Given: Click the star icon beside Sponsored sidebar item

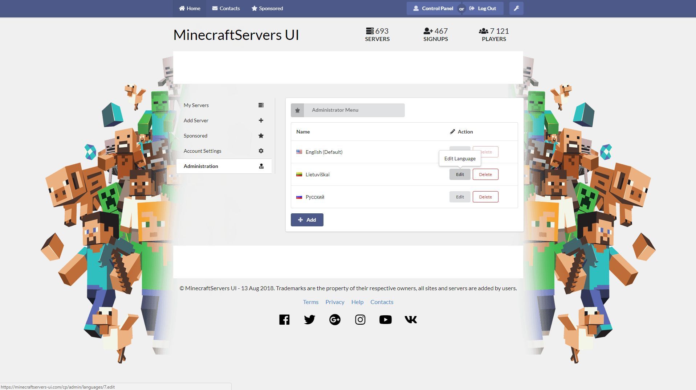Looking at the screenshot, I should click(x=261, y=136).
